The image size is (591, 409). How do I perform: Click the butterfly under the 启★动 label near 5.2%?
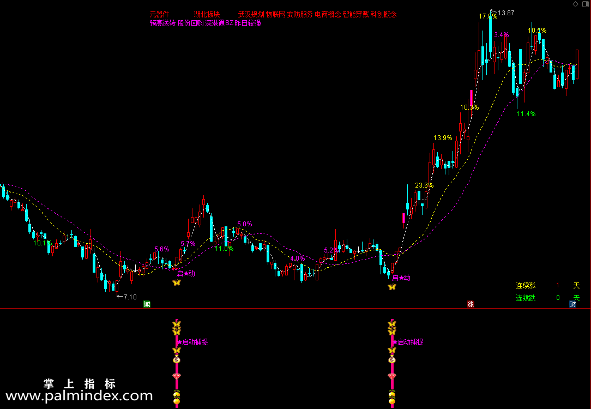point(392,287)
